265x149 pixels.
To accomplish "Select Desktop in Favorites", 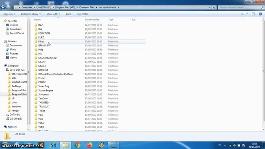I will pos(14,25).
